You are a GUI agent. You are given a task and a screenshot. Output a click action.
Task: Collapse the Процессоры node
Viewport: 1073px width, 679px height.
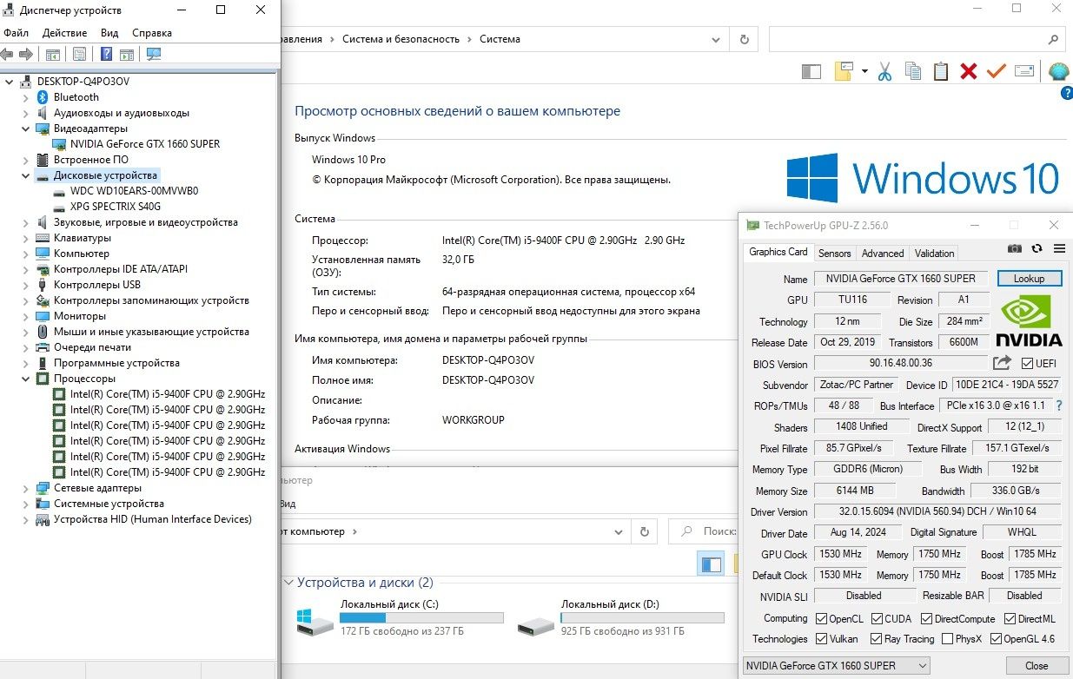tap(26, 379)
